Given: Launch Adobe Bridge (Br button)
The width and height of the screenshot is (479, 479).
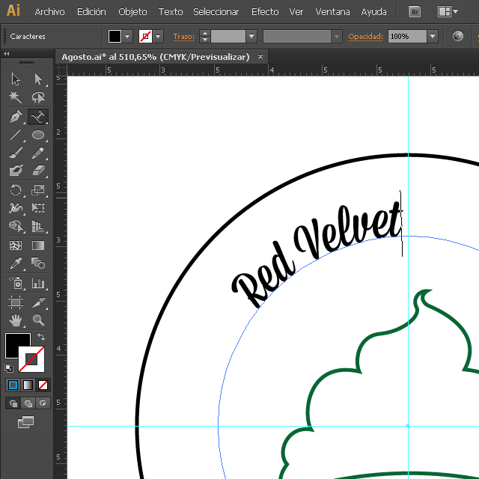Looking at the screenshot, I should 415,12.
